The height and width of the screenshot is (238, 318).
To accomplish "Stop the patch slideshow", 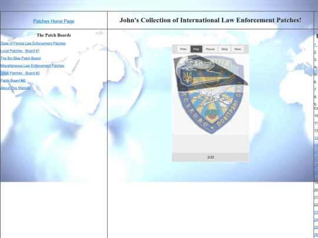I will (x=224, y=49).
